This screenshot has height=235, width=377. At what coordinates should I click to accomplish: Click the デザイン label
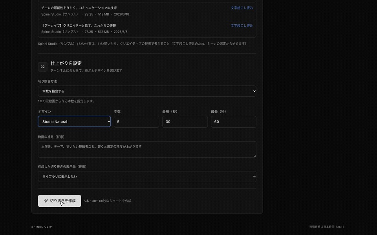pyautogui.click(x=45, y=112)
